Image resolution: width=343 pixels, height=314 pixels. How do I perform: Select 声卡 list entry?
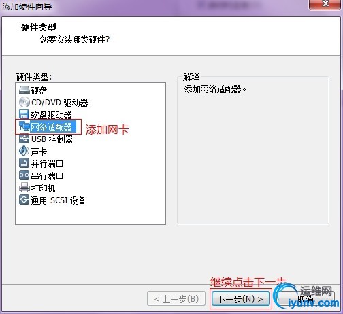tap(39, 152)
